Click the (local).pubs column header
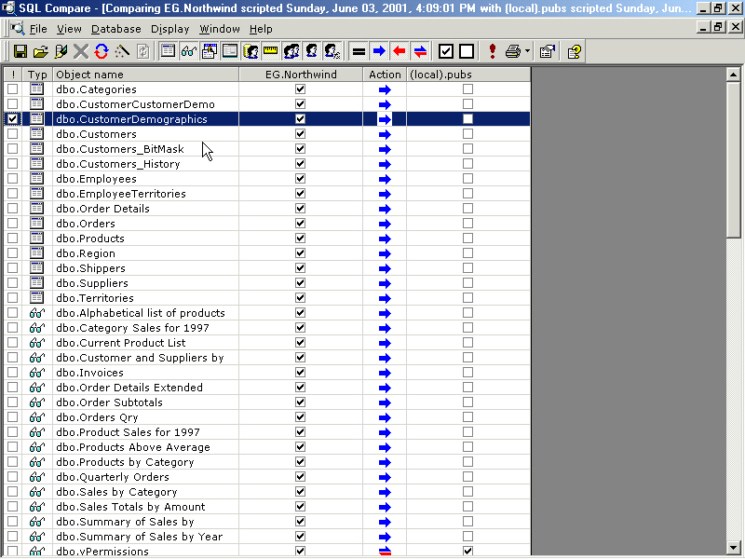The width and height of the screenshot is (745, 559). click(x=468, y=75)
